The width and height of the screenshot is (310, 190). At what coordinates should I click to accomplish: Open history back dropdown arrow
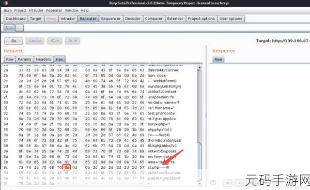[58, 41]
